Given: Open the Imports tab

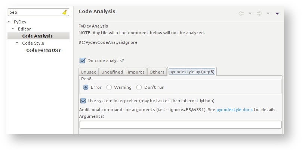Looking at the screenshot, I should 136,72.
